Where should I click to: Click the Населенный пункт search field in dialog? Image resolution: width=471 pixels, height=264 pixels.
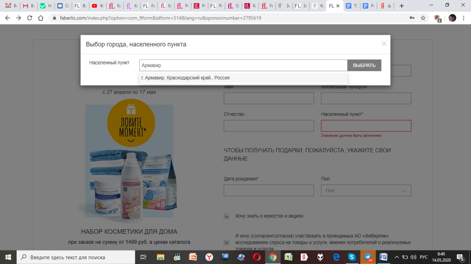click(x=243, y=65)
